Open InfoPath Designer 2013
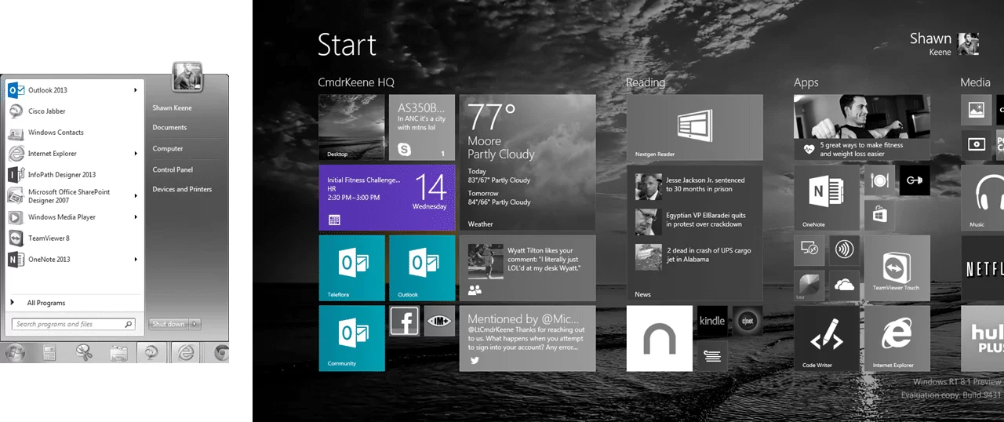 pos(75,175)
